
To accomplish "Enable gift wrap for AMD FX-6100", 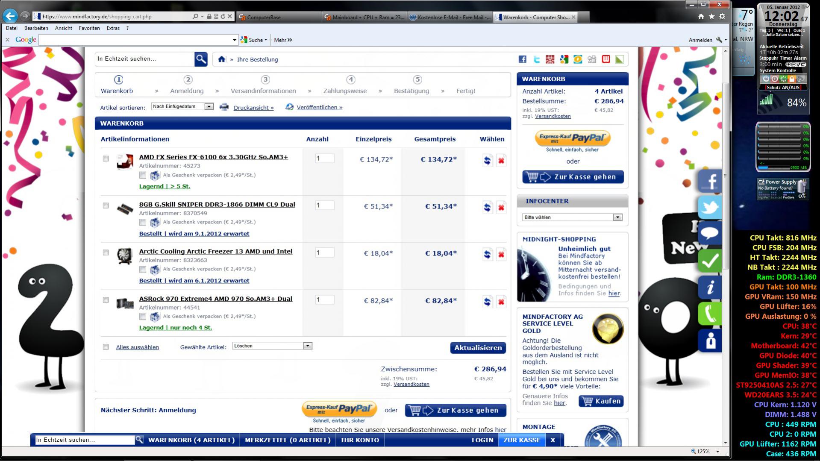I will point(143,175).
